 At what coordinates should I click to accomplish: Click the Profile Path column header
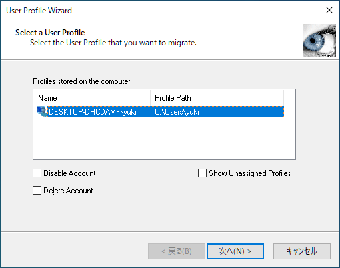tap(217, 98)
